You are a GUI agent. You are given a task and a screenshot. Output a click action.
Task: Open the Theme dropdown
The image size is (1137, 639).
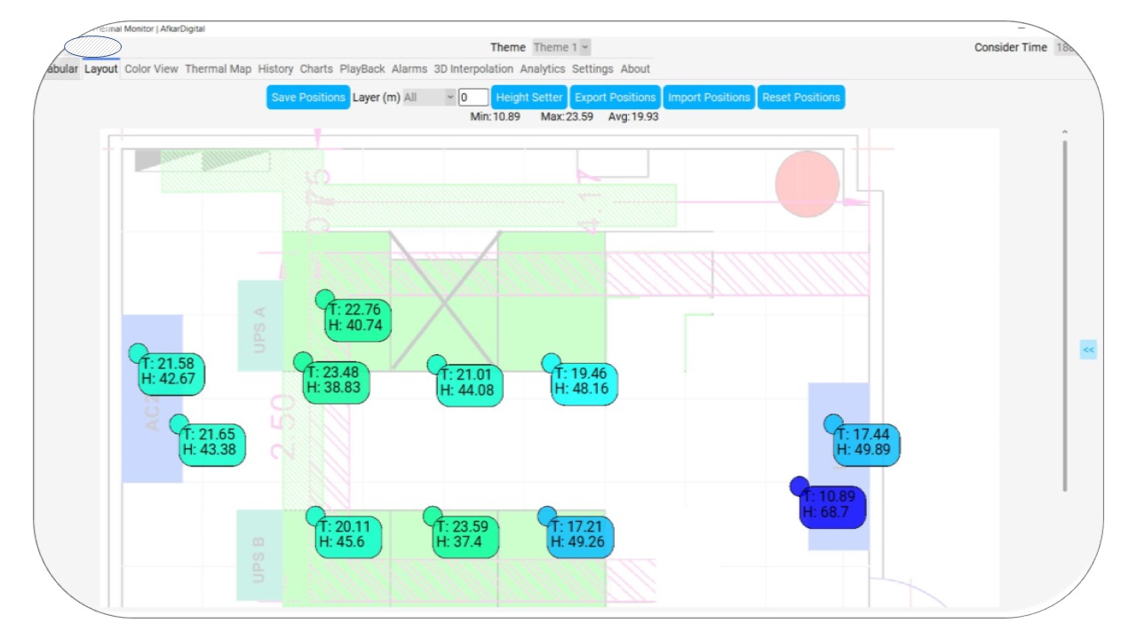pos(561,48)
